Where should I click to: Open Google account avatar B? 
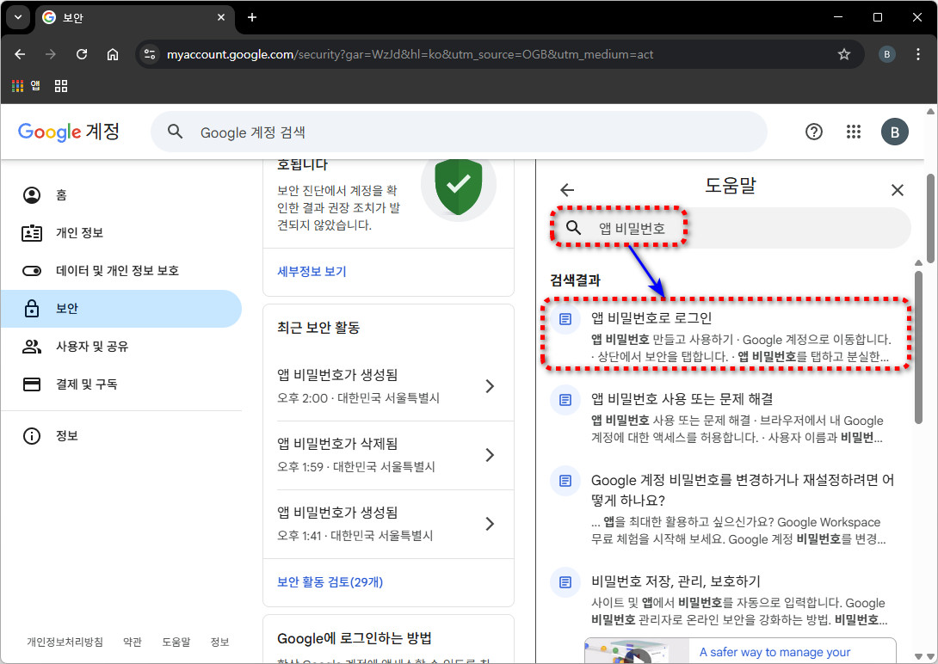click(894, 132)
